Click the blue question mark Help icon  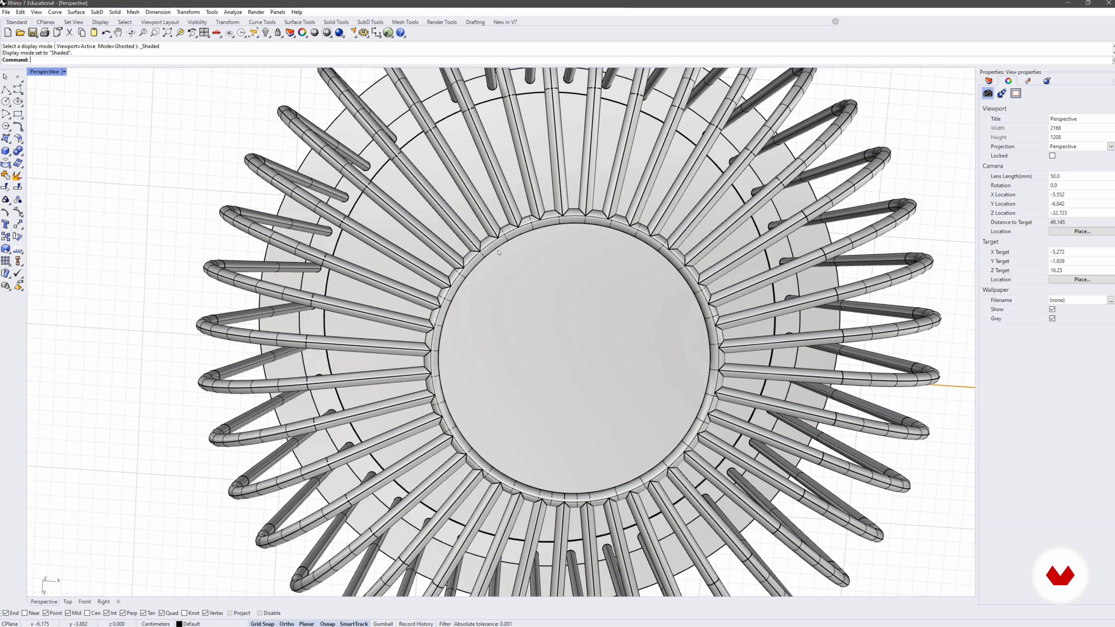pyautogui.click(x=401, y=33)
